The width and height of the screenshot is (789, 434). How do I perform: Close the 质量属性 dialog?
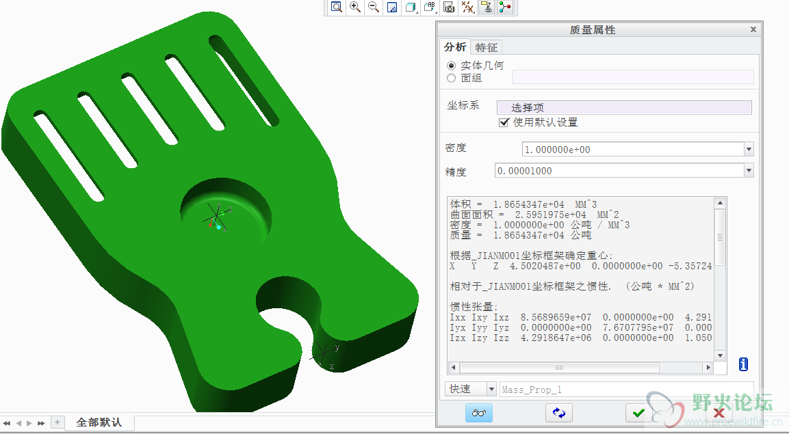tap(753, 29)
